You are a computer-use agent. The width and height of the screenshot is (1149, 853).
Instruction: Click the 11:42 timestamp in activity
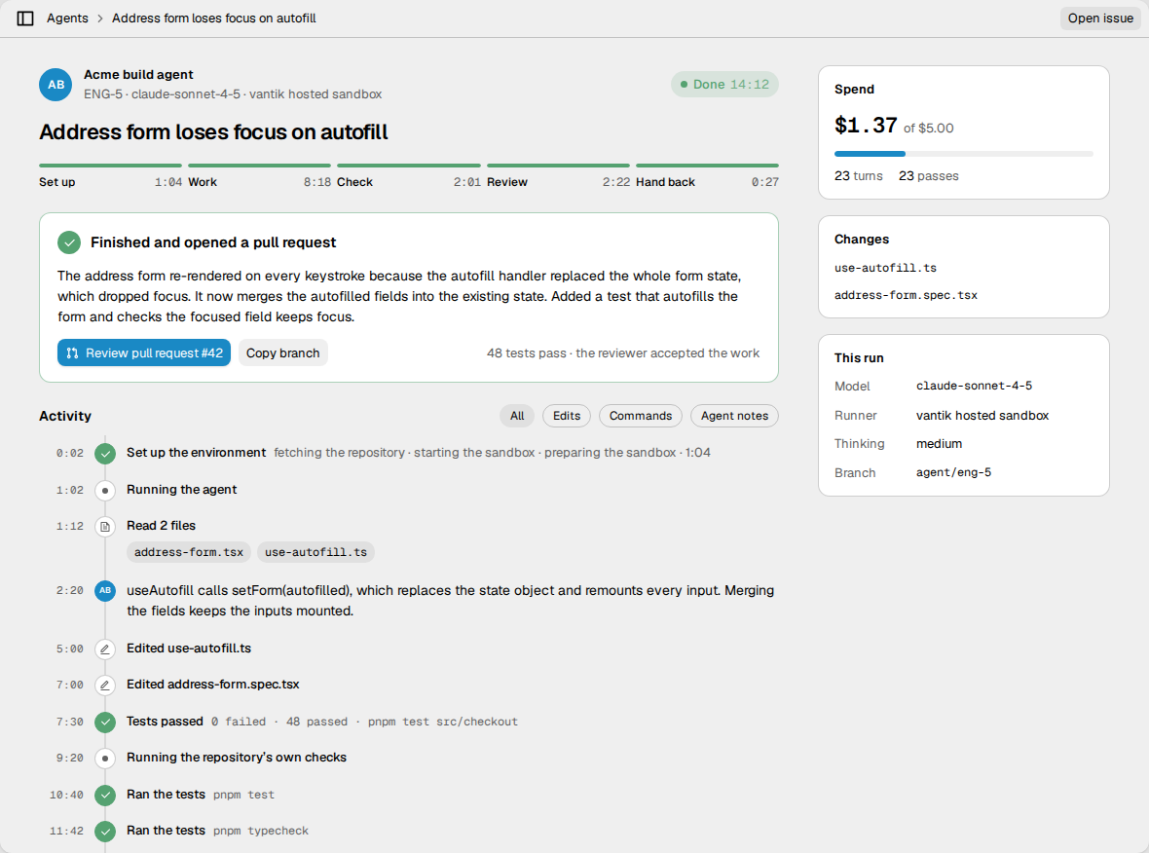click(x=66, y=831)
